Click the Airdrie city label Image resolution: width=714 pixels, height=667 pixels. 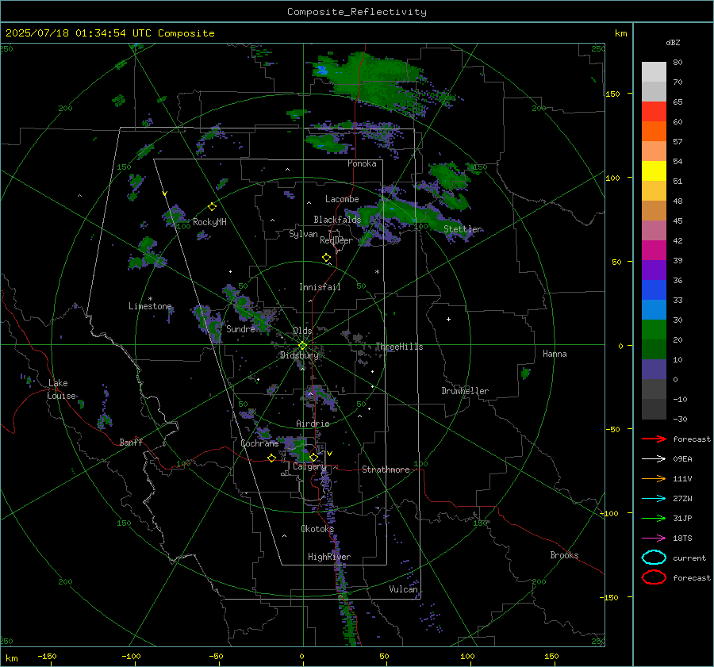pos(313,424)
